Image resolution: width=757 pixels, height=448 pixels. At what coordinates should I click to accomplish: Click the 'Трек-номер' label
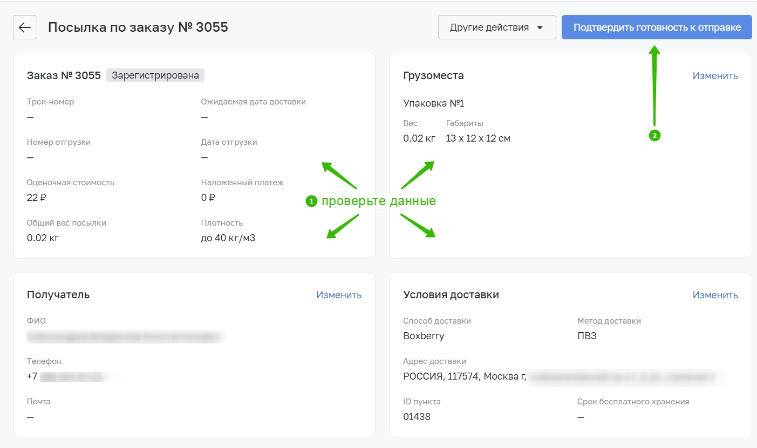51,102
